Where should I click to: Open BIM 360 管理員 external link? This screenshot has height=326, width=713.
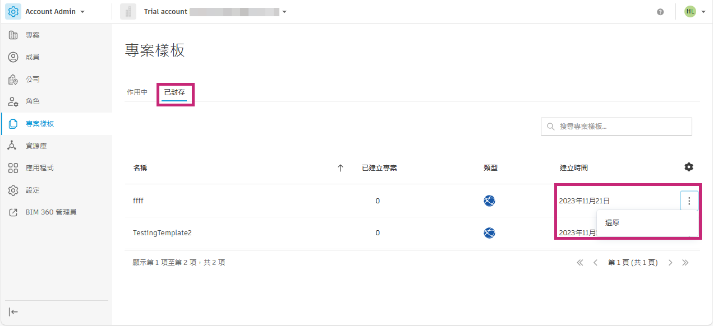[50, 212]
